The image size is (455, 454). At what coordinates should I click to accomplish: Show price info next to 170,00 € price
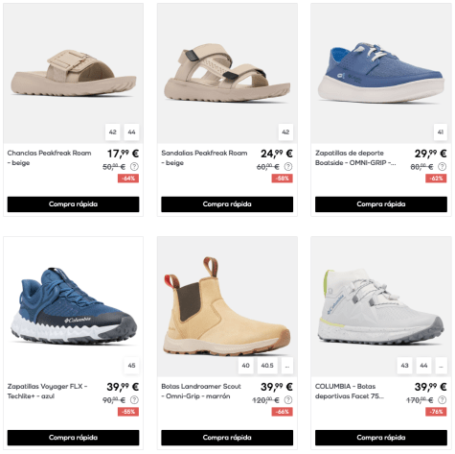[x=442, y=400]
